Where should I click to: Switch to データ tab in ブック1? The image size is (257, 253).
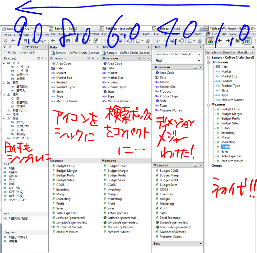click(x=7, y=47)
